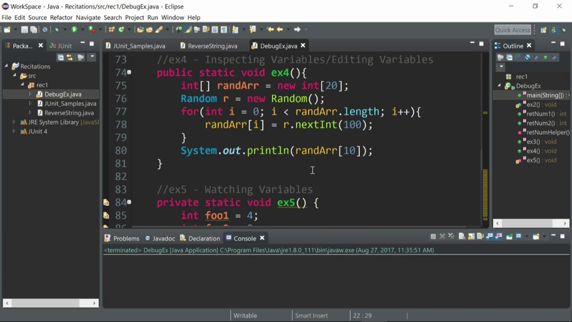The width and height of the screenshot is (572, 322).
Task: Select retNumHelper() in Outline
Action: [x=544, y=132]
